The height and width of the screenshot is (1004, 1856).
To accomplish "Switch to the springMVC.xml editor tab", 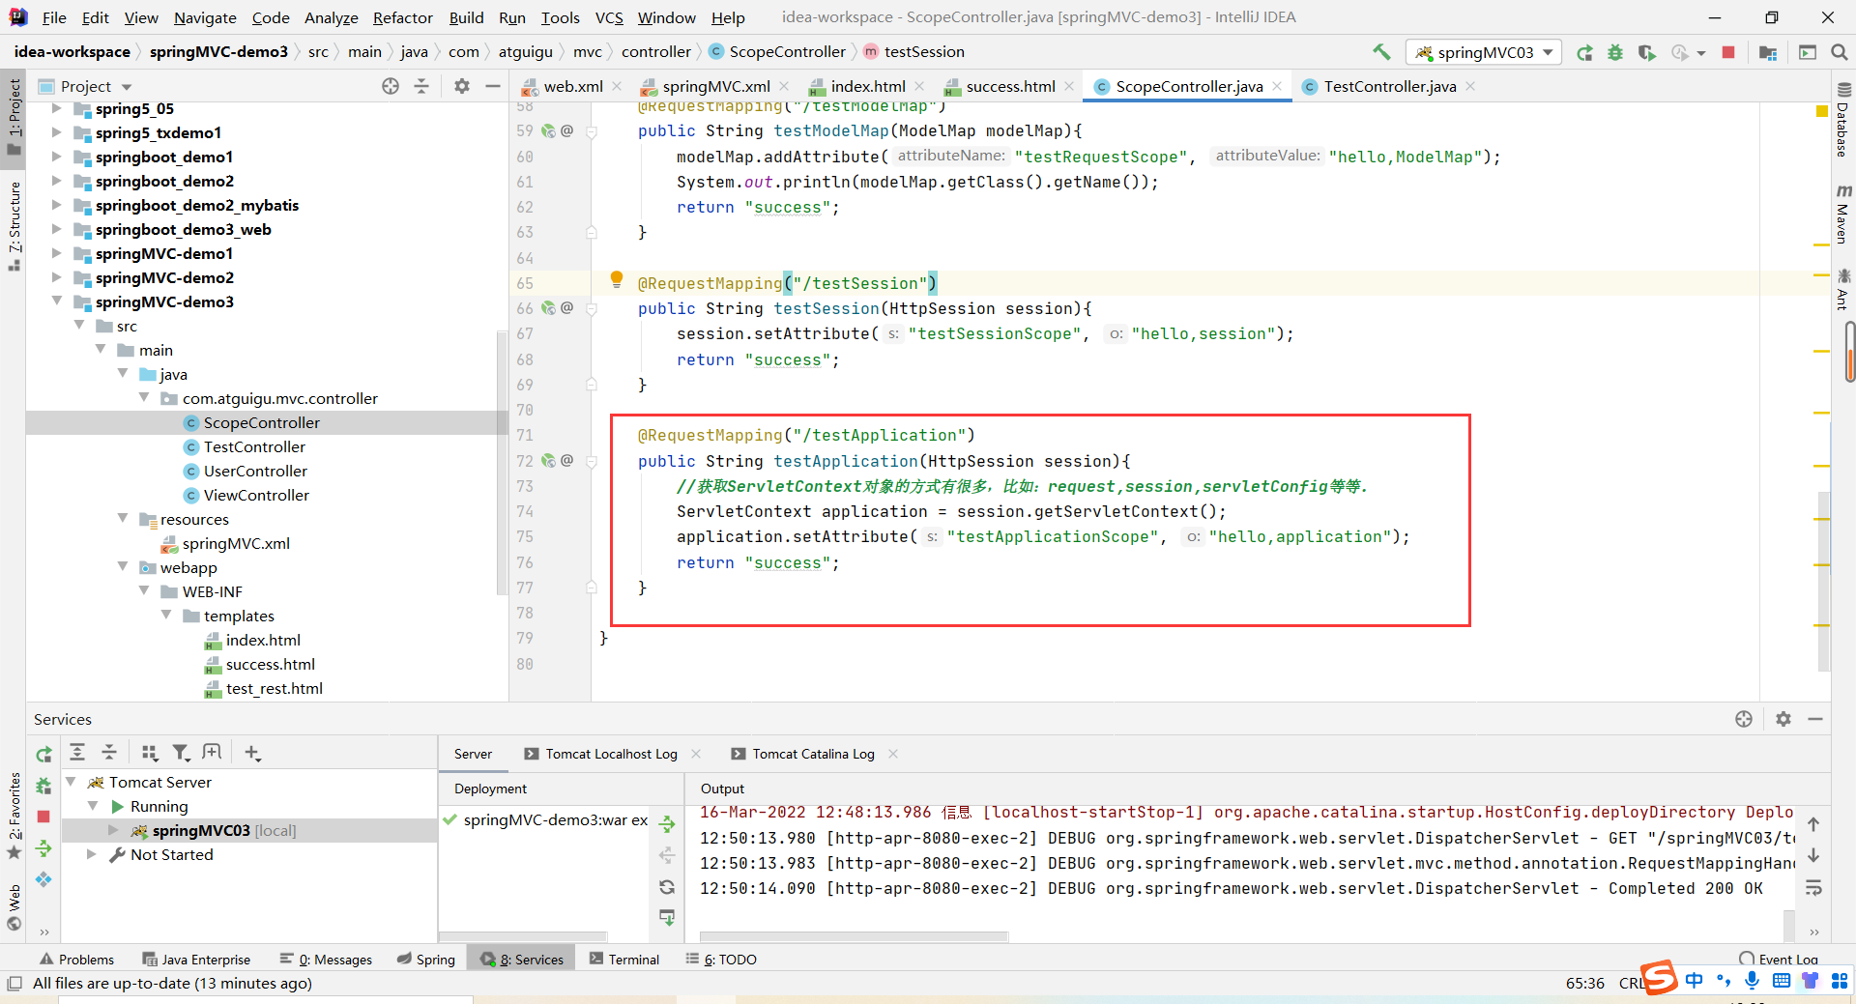I will [x=715, y=86].
